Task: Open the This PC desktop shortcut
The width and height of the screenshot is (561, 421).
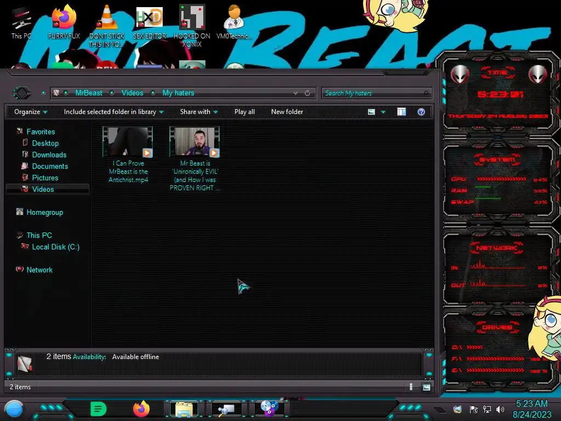Action: coord(21,23)
